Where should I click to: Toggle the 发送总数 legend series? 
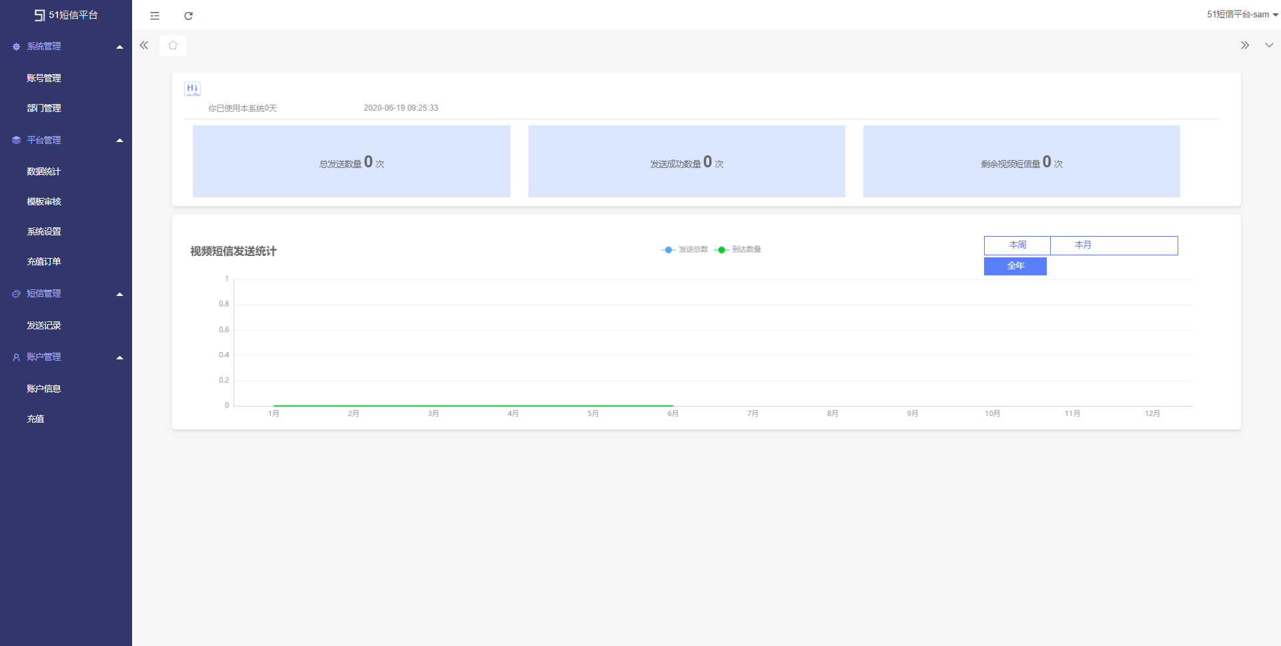(685, 249)
